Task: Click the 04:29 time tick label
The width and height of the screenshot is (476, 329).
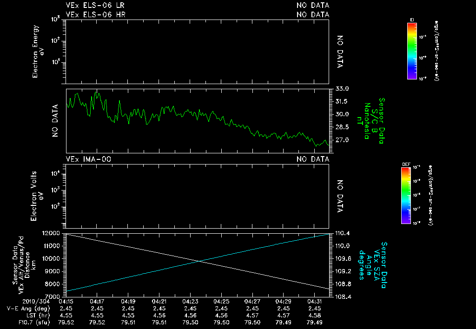Action: pyautogui.click(x=283, y=302)
